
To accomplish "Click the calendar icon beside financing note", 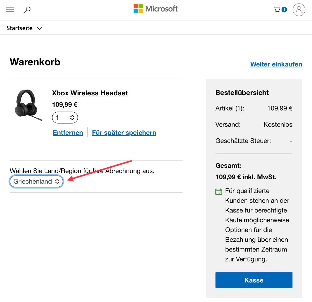I will (x=218, y=192).
